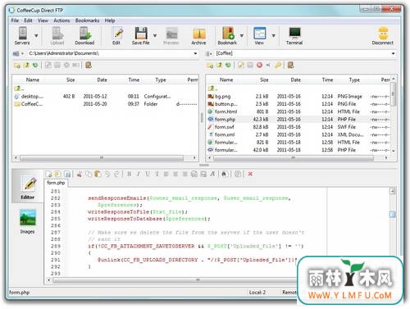Click the editor cut scissors icon
The image size is (410, 309).
coord(80,174)
